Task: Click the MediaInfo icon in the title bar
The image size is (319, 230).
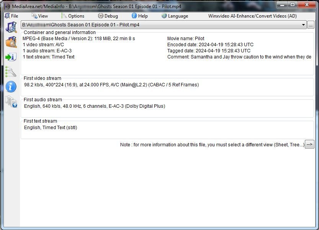Action: (7, 6)
